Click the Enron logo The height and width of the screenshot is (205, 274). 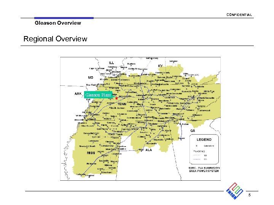(x=234, y=191)
